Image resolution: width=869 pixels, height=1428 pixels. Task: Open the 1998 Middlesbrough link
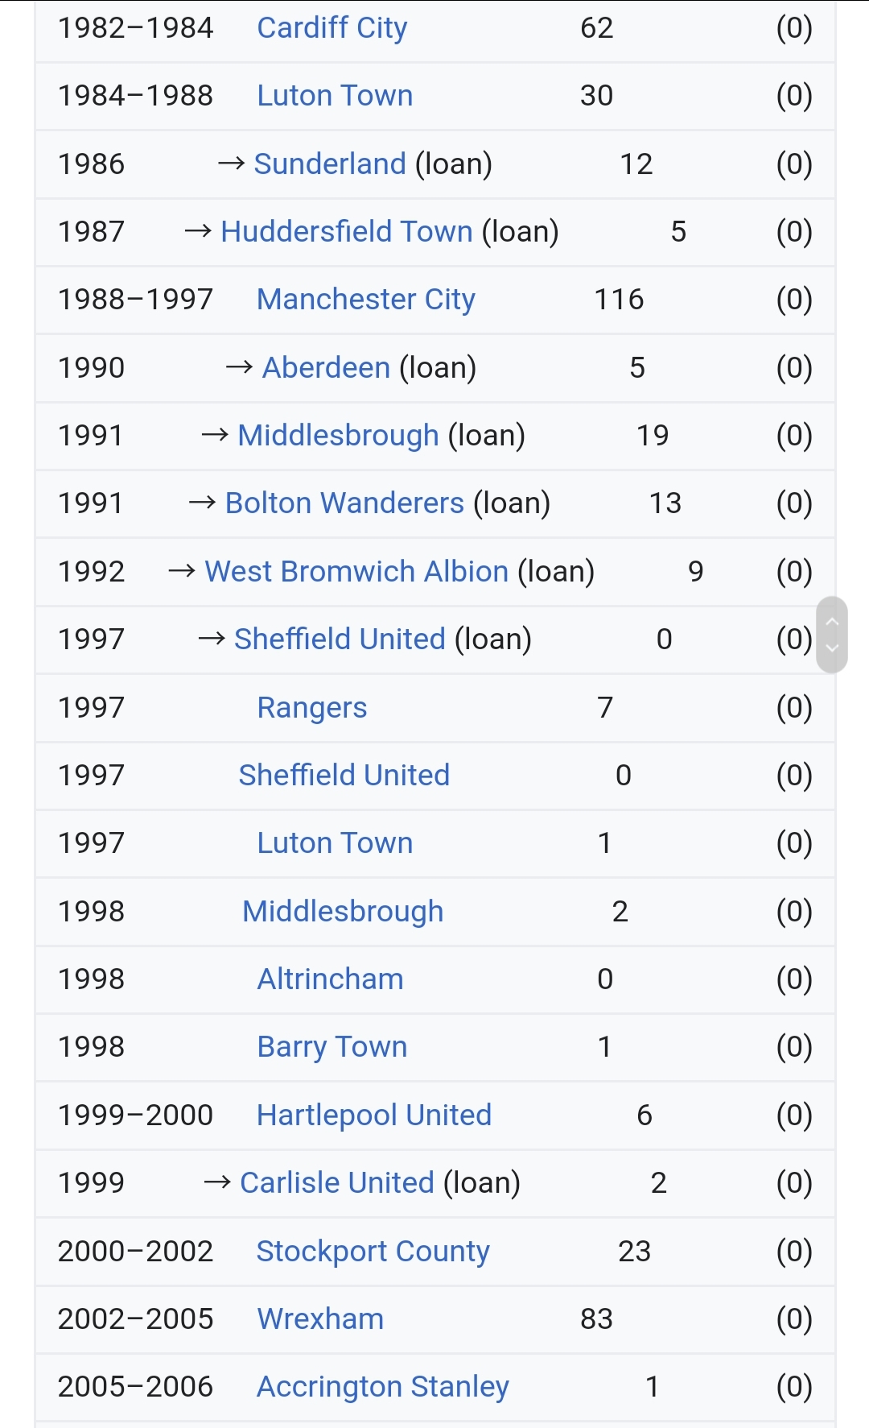tap(343, 912)
